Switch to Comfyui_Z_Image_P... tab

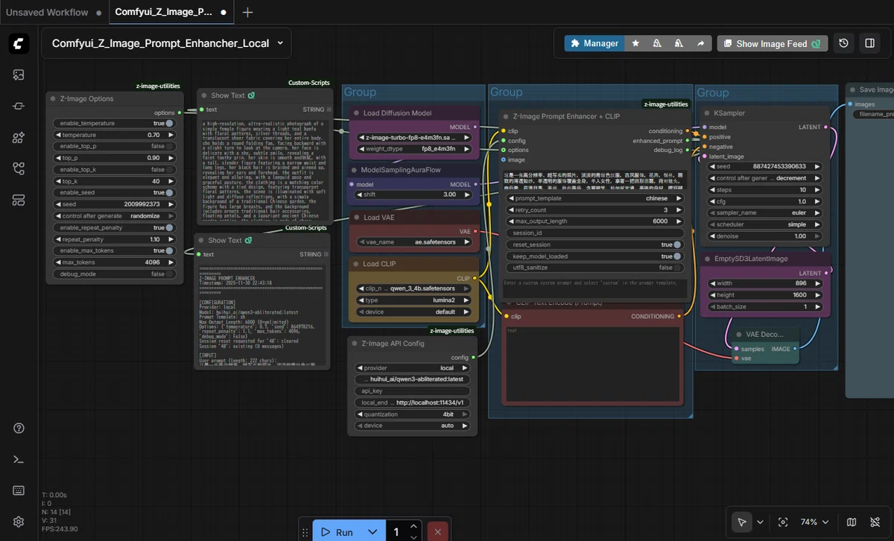(x=163, y=12)
